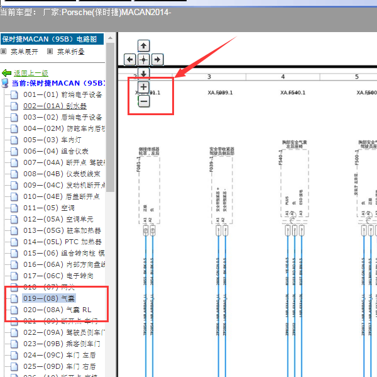Click document icon beside 023—(09B) 乘客侧车门
Viewport: 377px width, 377px height.
coord(14,344)
